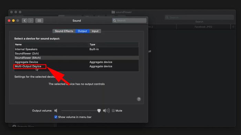Image resolution: width=241 pixels, height=135 pixels.
Task: Click the Finder window search field
Action: click(199, 17)
